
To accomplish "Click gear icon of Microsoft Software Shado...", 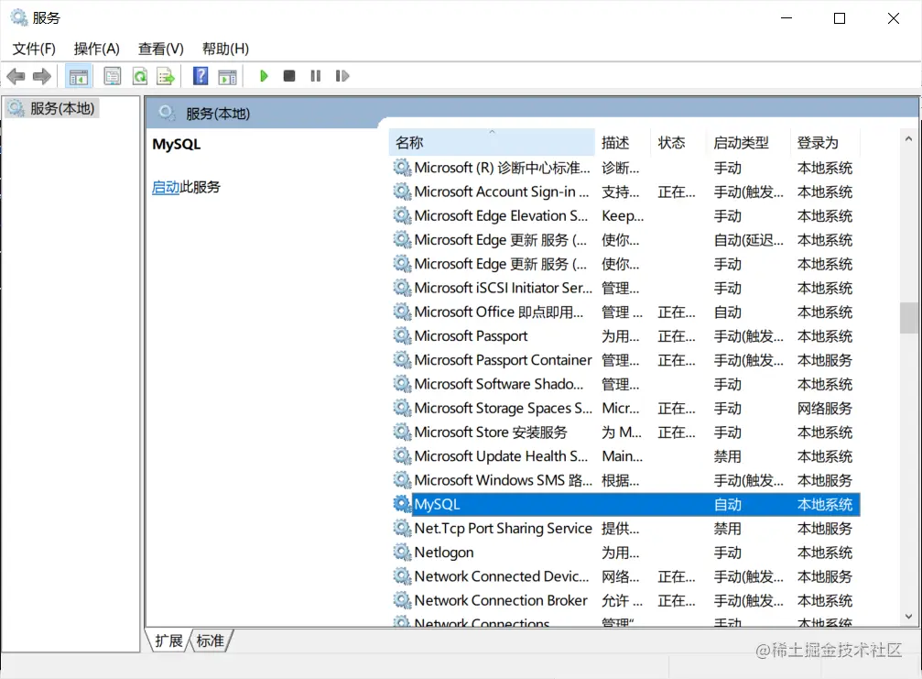I will pyautogui.click(x=402, y=384).
